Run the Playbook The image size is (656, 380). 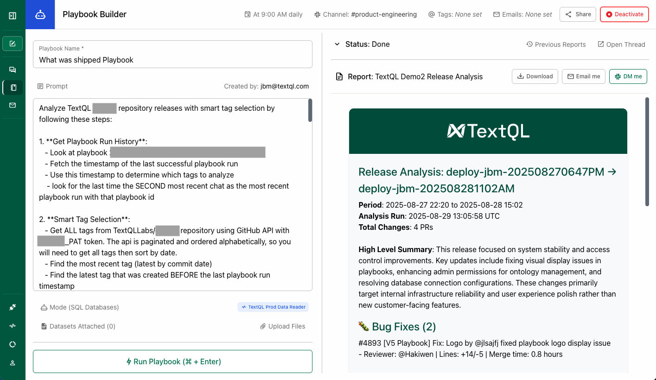172,361
